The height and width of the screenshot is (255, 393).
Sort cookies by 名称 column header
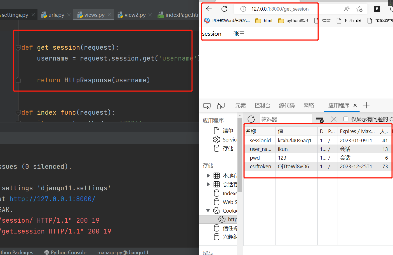coord(260,131)
